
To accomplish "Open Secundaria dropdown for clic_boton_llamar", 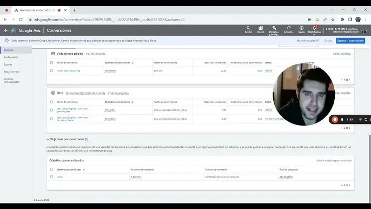I will (110, 119).
